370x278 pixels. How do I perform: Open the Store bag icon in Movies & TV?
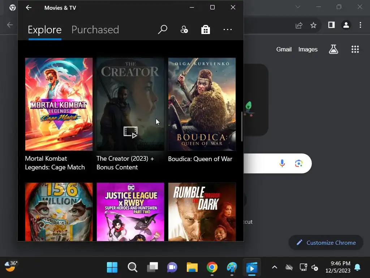click(206, 30)
